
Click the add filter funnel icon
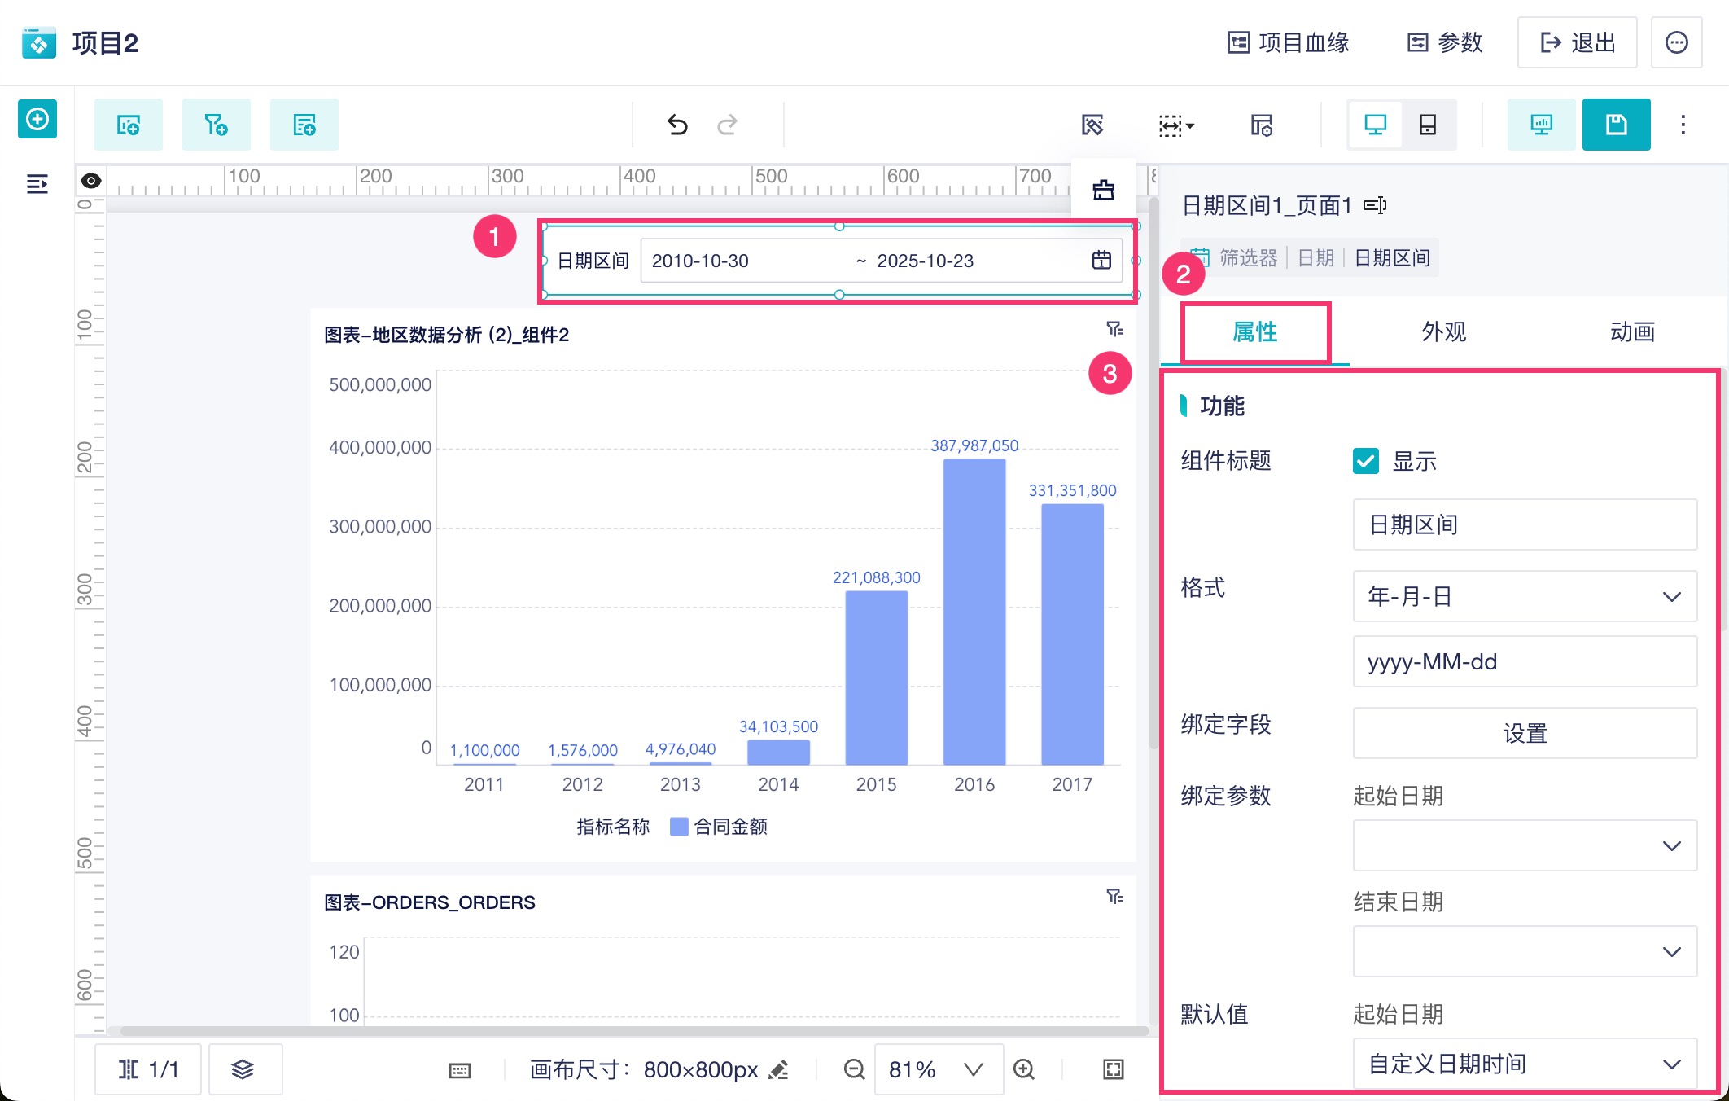tap(216, 125)
